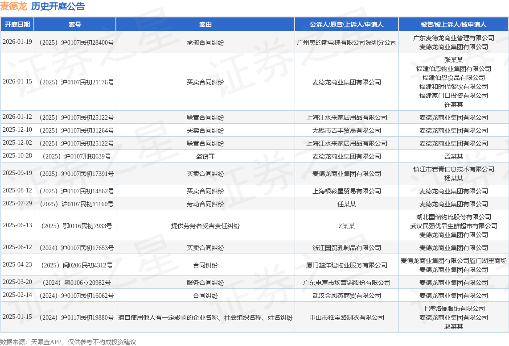
Task: Click 盗窃罪 cause cell
Action: click(205, 156)
